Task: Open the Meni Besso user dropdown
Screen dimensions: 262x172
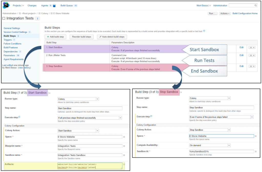Action: click(210, 6)
